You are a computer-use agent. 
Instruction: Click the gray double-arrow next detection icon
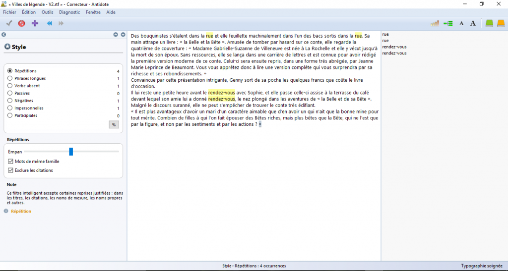click(61, 23)
